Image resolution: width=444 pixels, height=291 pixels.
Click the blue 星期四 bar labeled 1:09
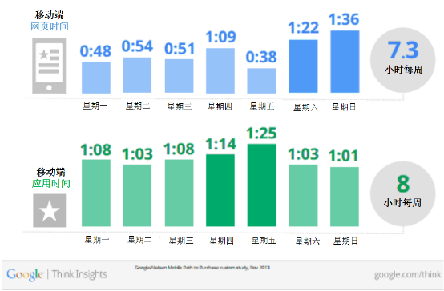pyautogui.click(x=220, y=70)
